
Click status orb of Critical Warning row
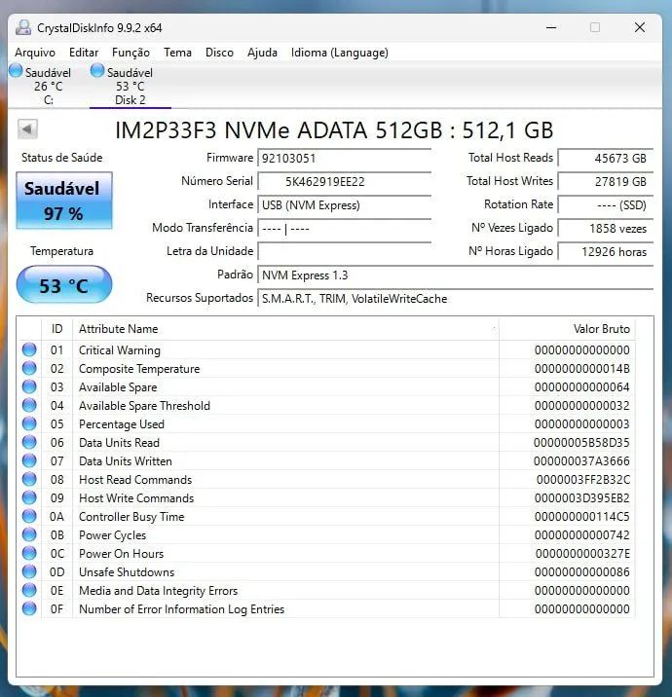(x=29, y=349)
